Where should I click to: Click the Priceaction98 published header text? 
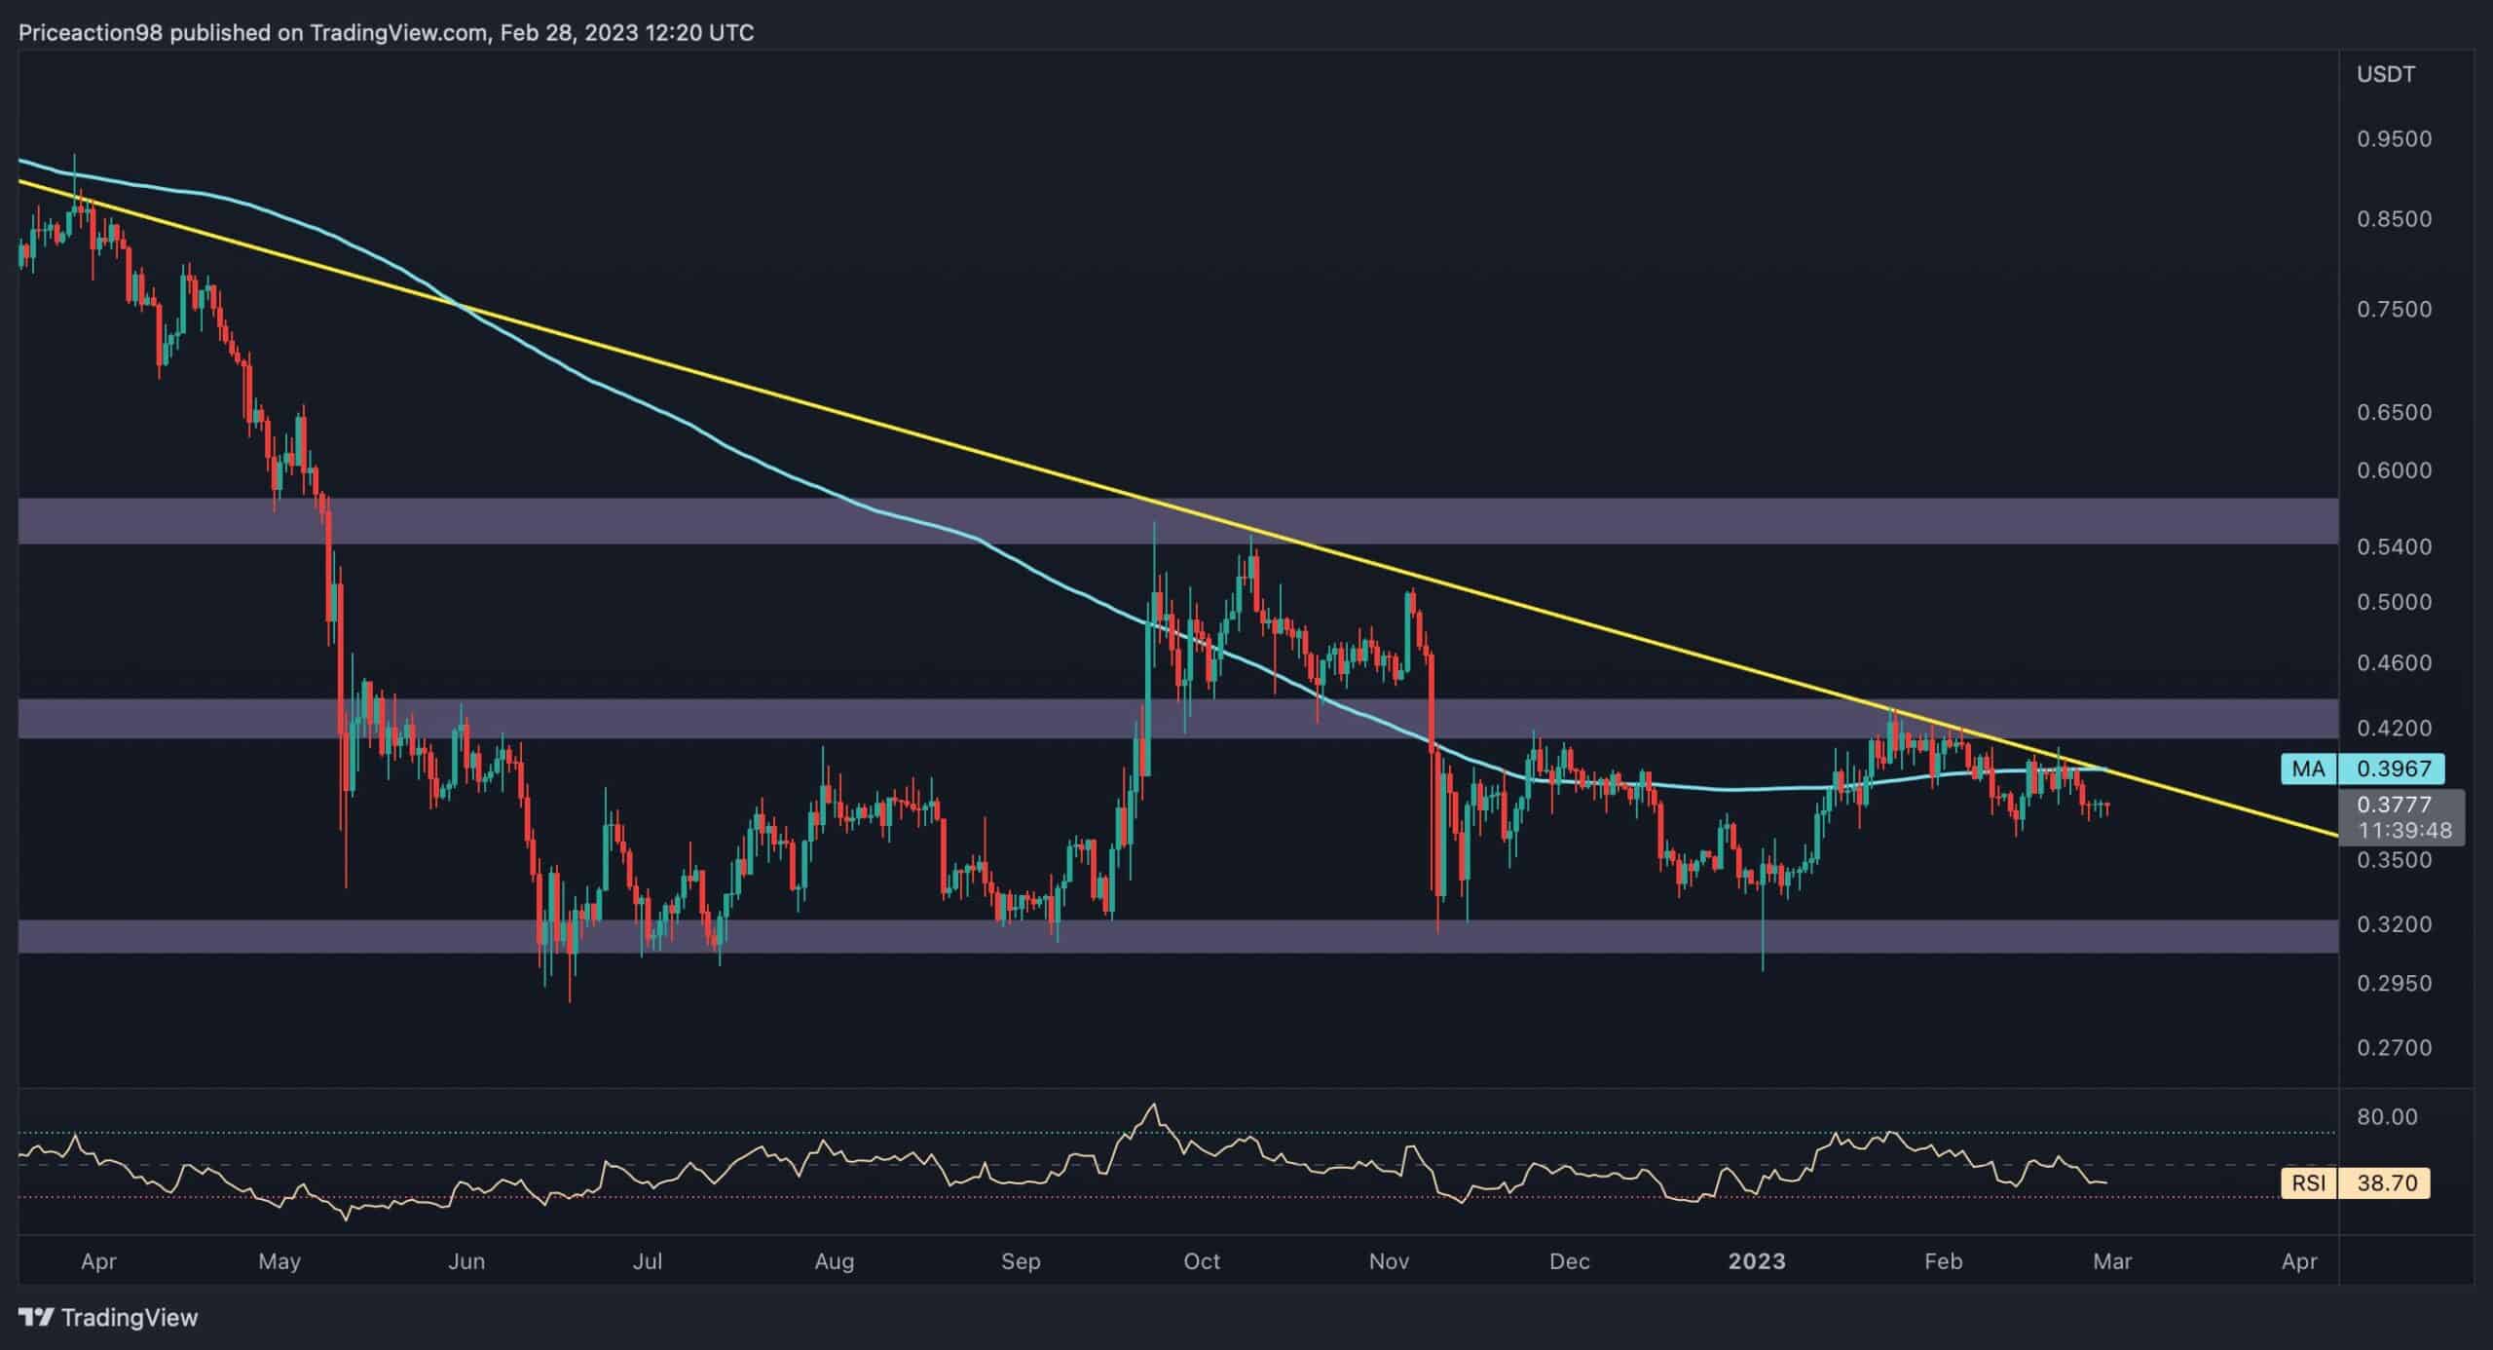[x=386, y=33]
